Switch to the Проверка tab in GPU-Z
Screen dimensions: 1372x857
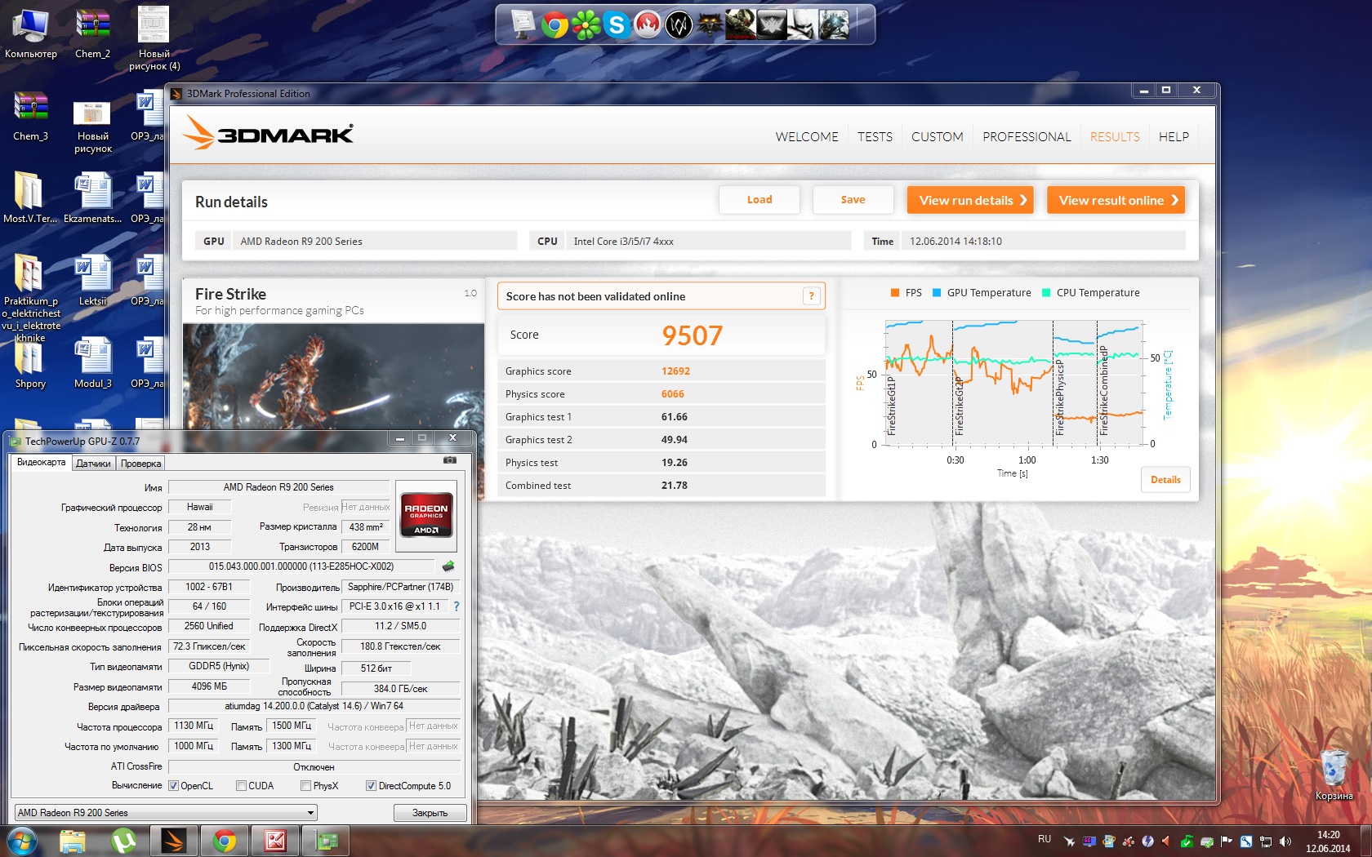point(140,464)
